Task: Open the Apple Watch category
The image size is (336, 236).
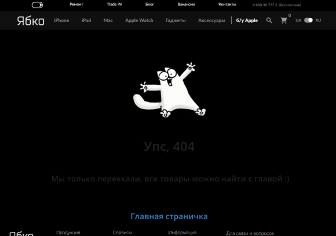Action: tap(139, 20)
